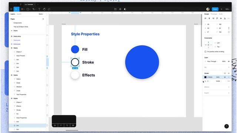Open the stroke position Inside dropdown
Screen dimensions: 237x133
[219, 81]
